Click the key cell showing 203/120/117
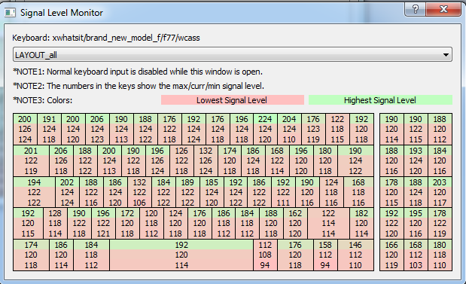Viewport: 466px width, 284px height. coord(440,192)
